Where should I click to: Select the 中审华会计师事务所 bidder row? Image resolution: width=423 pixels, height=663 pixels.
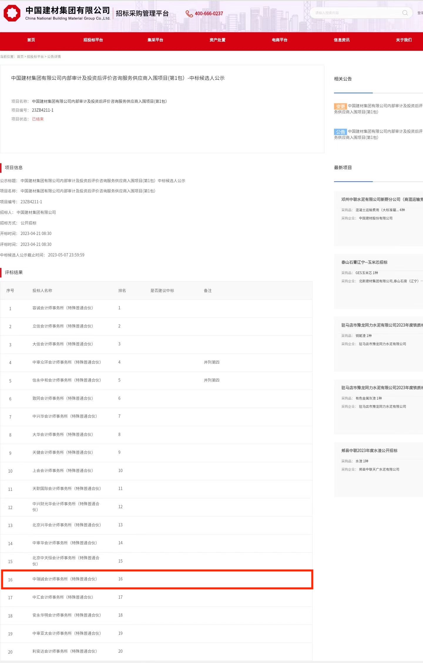[156, 543]
